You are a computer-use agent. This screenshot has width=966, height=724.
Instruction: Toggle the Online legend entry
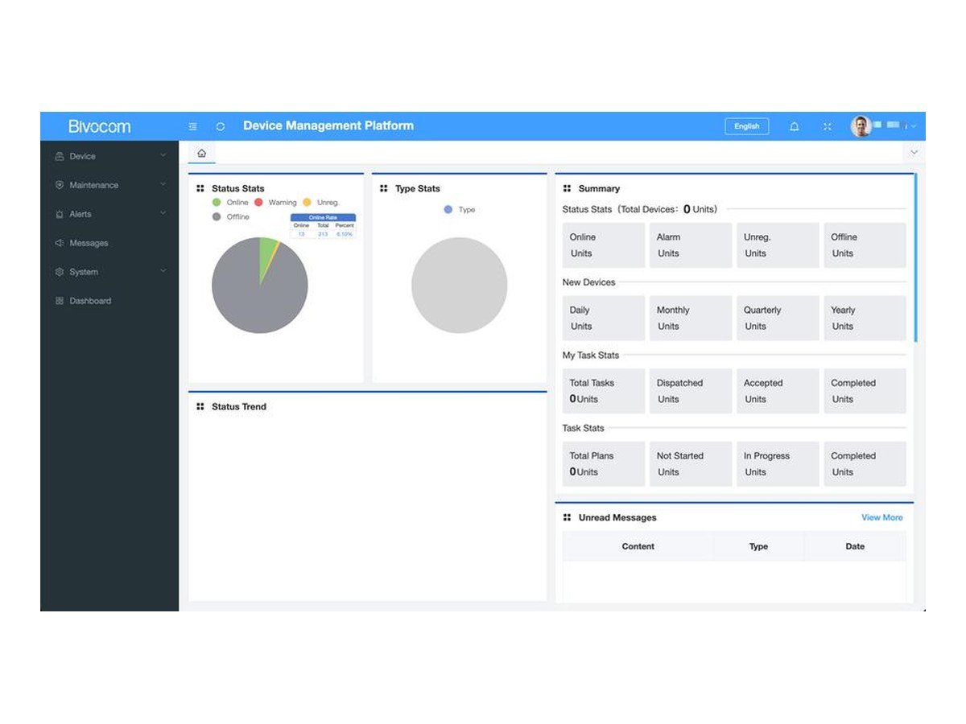pyautogui.click(x=230, y=203)
